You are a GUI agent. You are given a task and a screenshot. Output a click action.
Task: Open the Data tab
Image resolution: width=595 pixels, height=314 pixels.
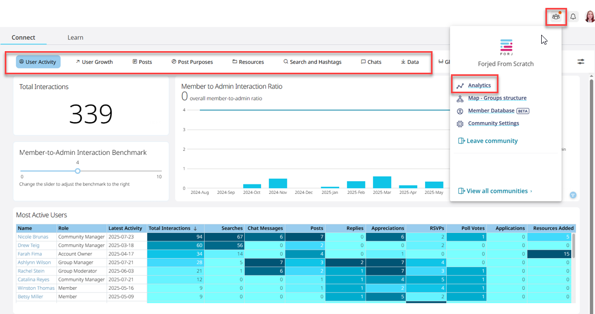(x=410, y=62)
